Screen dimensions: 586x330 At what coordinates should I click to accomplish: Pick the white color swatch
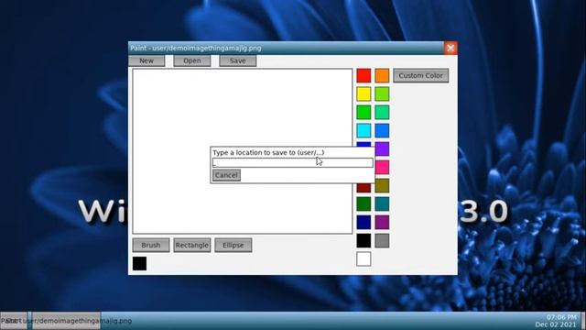pyautogui.click(x=364, y=258)
